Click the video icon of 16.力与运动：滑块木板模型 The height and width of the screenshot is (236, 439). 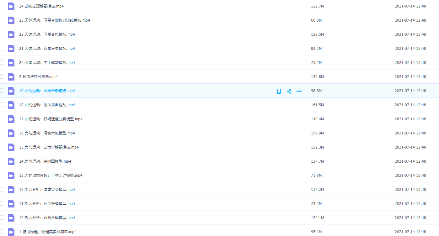click(11, 133)
